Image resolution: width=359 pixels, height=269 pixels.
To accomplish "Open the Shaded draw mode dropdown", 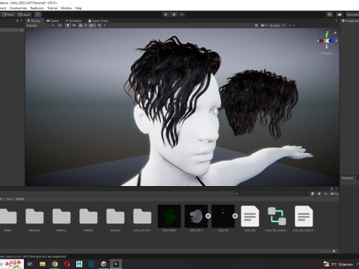I will [40, 25].
